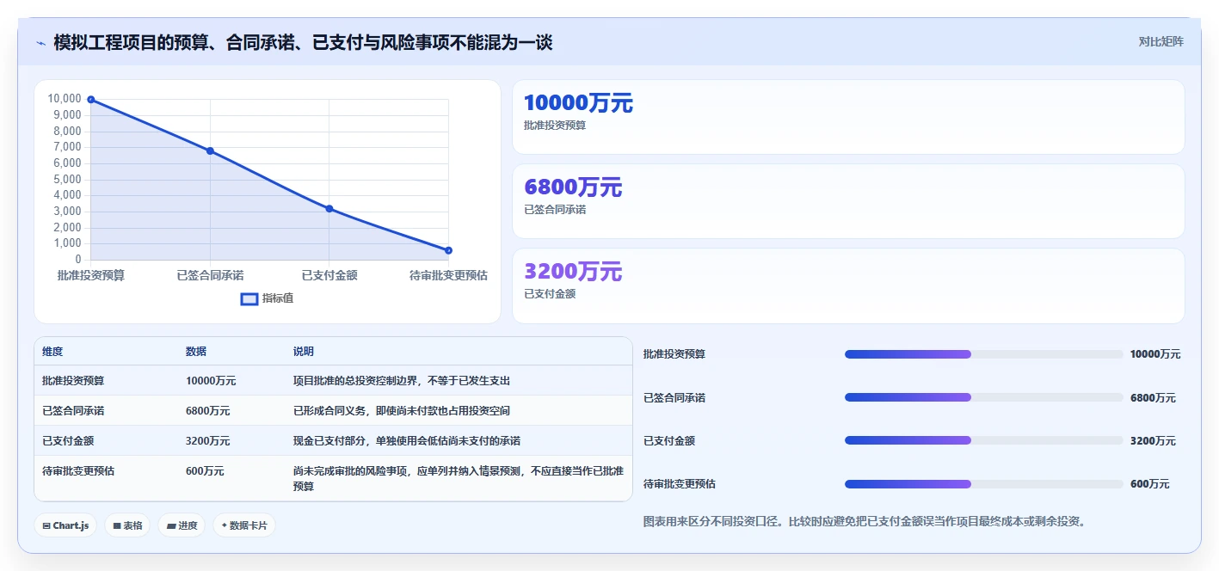Click the 已签合同承诺 cell in the table

point(73,410)
